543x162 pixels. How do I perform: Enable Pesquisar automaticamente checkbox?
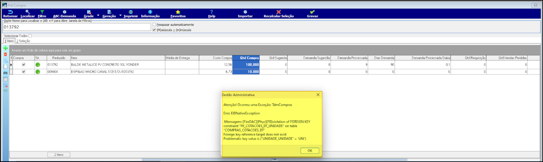[154, 25]
